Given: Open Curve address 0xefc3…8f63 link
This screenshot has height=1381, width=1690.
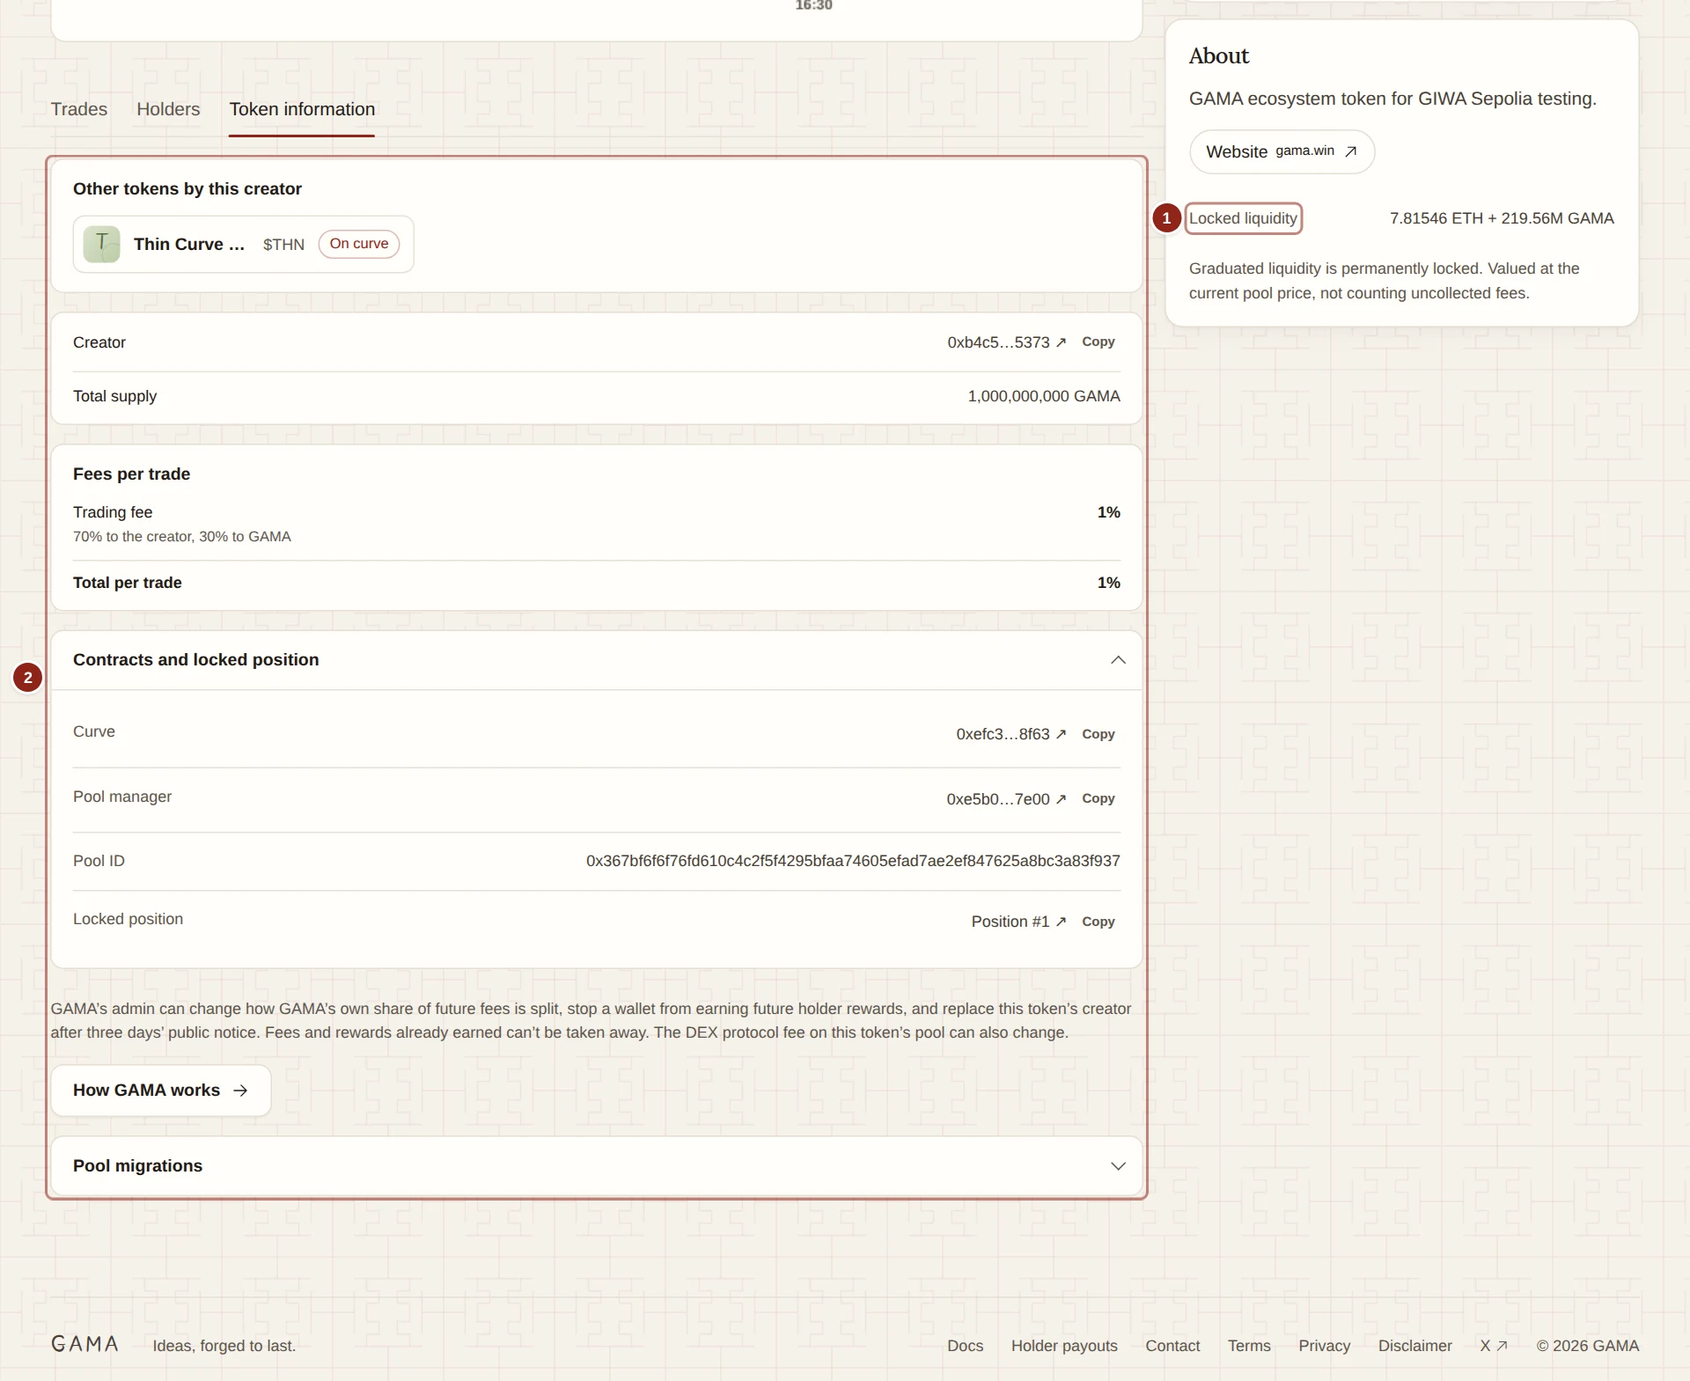Looking at the screenshot, I should [x=1010, y=734].
